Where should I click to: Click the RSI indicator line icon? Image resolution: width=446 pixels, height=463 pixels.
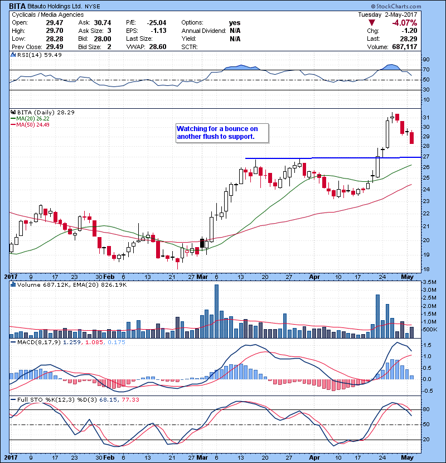coord(13,55)
